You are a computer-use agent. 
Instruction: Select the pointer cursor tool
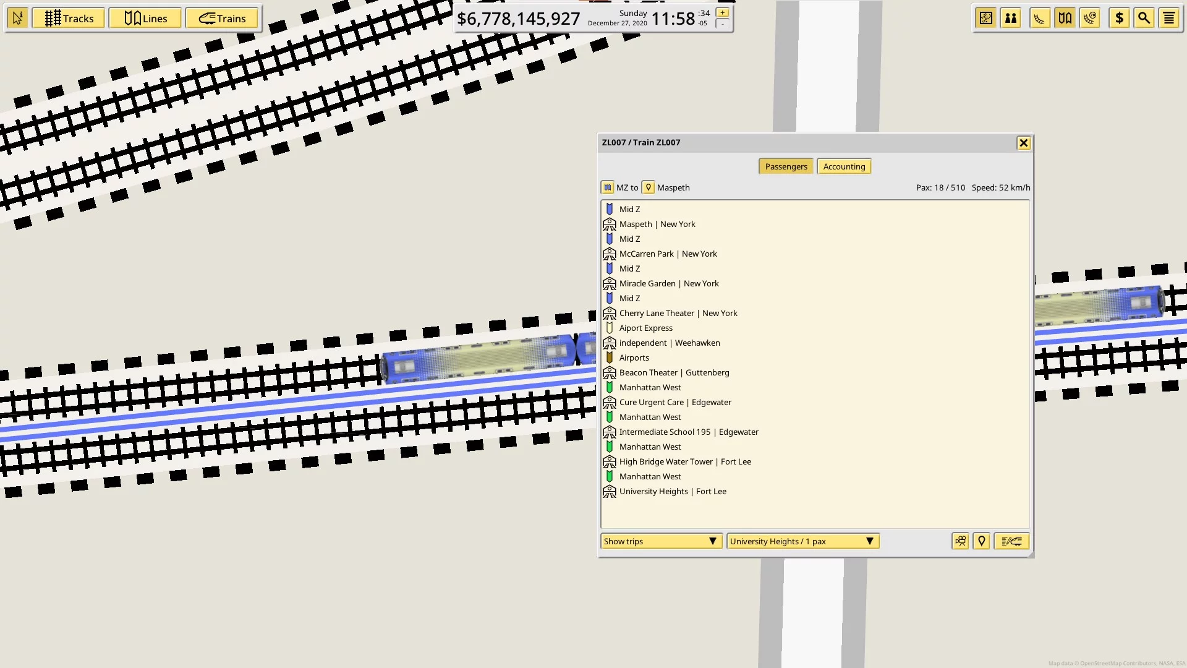coord(17,19)
